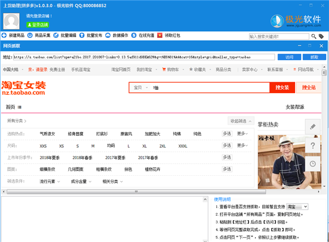Click the user avatar placeholder
Image resolution: width=329 pixels, height=242 pixels.
pyautogui.click(x=12, y=21)
